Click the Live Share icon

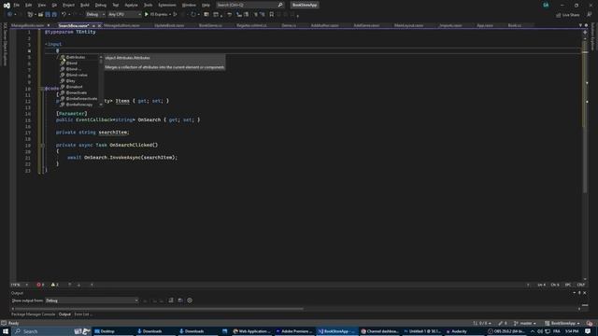[x=559, y=15]
